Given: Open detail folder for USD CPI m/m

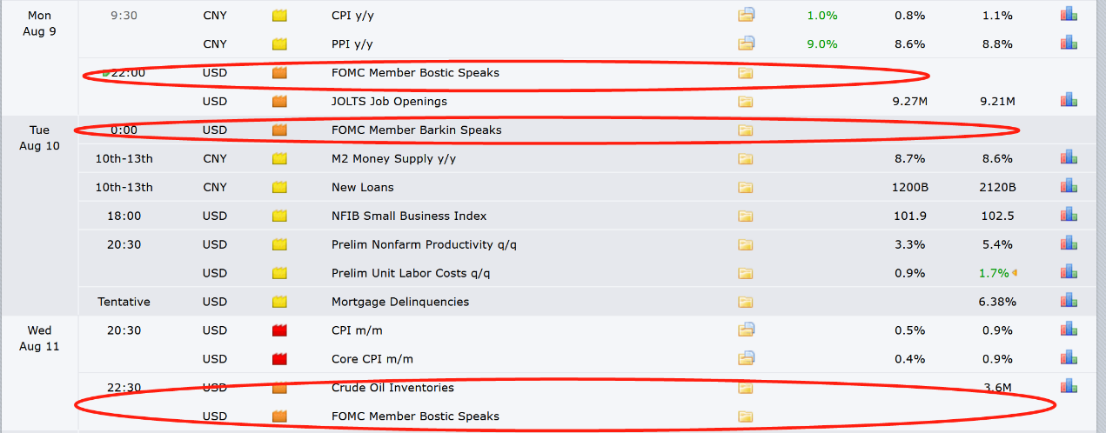Looking at the screenshot, I should pos(746,330).
